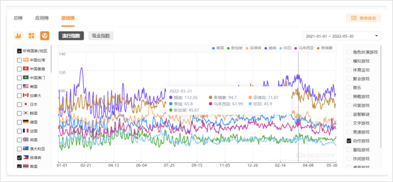Select the 吸金指数 button

click(x=101, y=36)
